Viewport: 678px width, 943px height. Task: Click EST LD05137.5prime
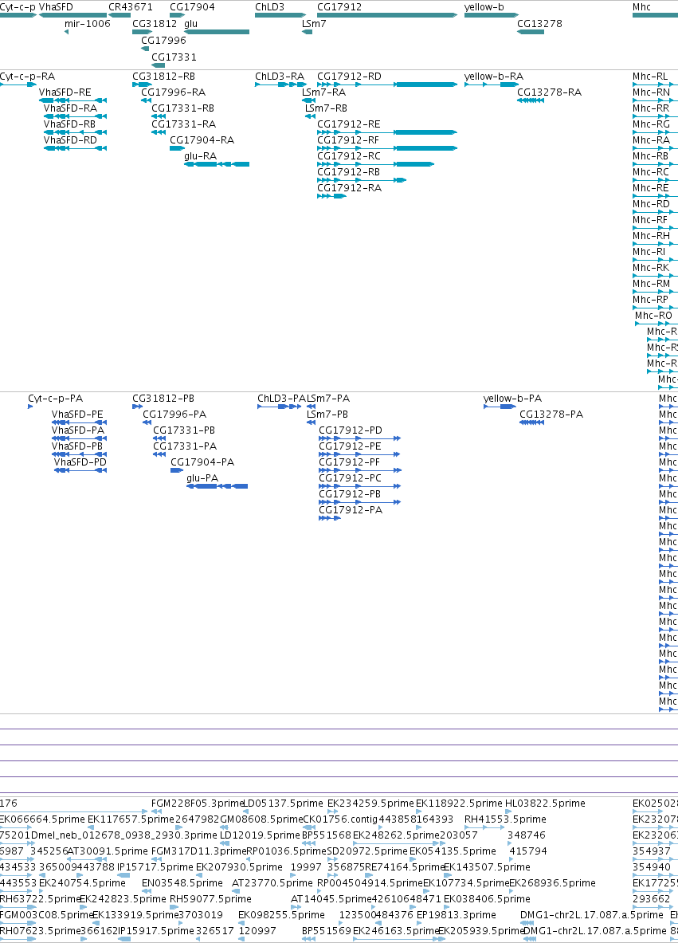pos(283,803)
